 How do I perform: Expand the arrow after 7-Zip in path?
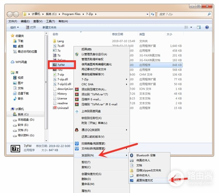click(x=96, y=14)
